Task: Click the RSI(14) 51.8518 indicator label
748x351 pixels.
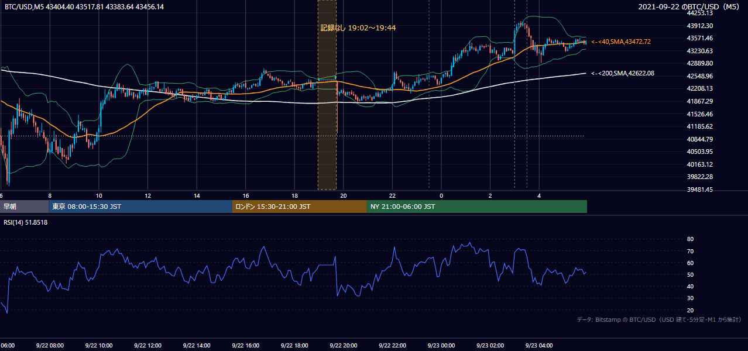Action: [26, 222]
